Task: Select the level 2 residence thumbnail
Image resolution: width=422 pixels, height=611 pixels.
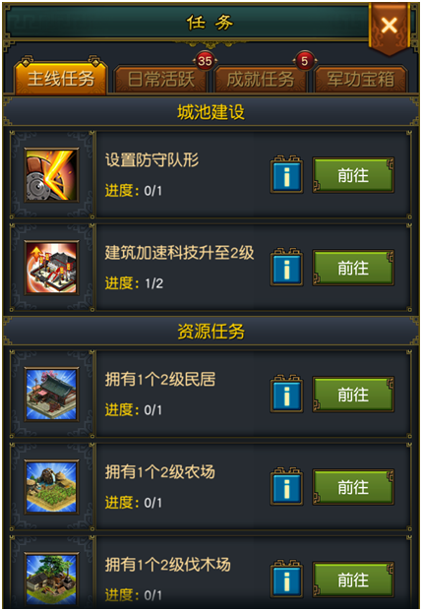Action: [x=51, y=395]
